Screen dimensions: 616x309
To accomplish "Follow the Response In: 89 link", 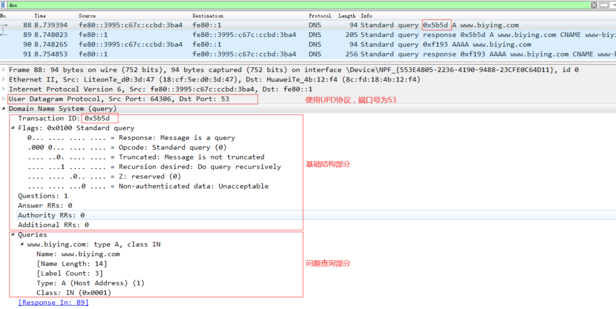I will coord(54,302).
